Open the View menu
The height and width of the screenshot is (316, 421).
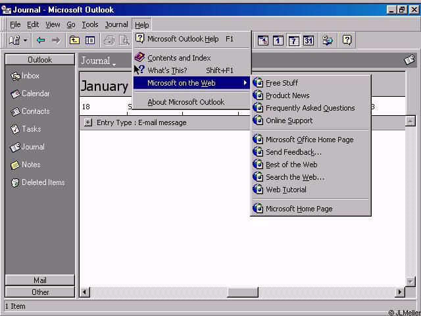(53, 25)
